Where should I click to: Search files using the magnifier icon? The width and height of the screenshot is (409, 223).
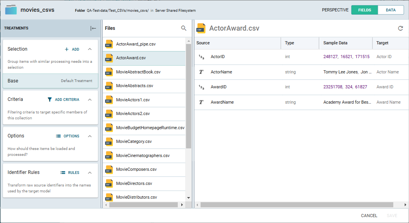click(x=184, y=28)
